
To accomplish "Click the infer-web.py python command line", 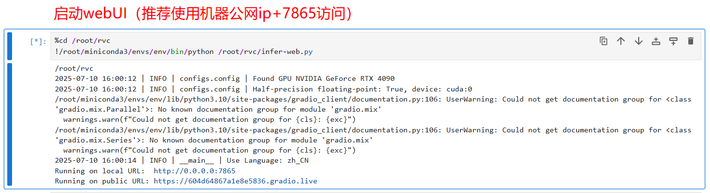I will click(x=184, y=51).
